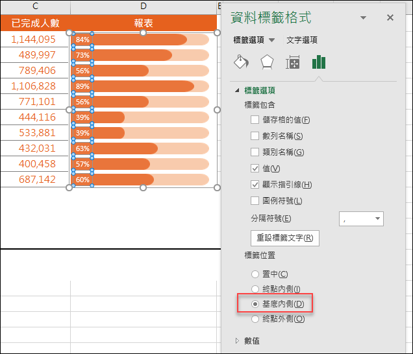
Task: Uncheck 值(V) checkbox
Action: tap(255, 169)
